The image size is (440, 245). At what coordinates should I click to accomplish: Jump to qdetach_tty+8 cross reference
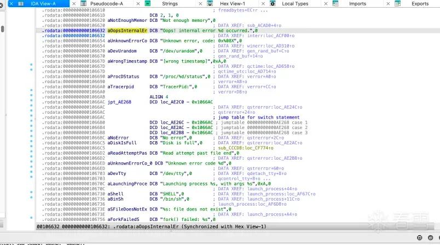[x=267, y=173]
